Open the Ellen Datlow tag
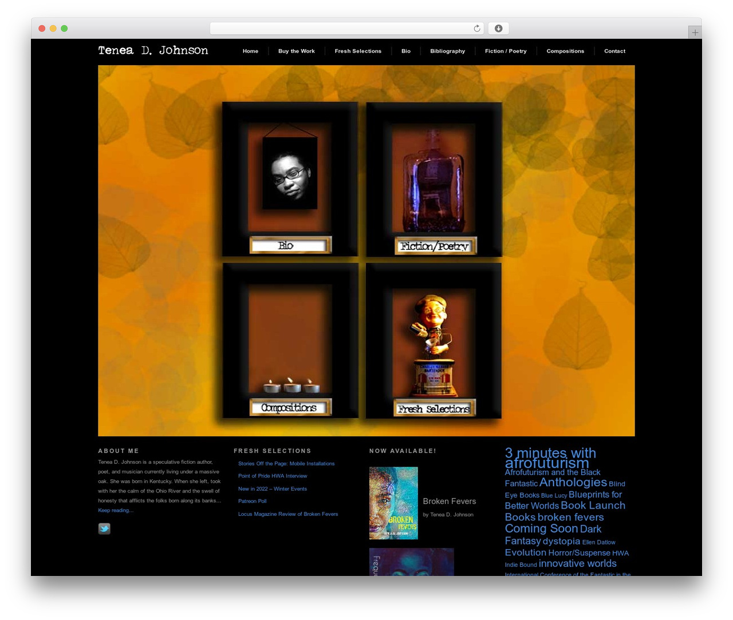The height and width of the screenshot is (620, 733). (x=599, y=542)
